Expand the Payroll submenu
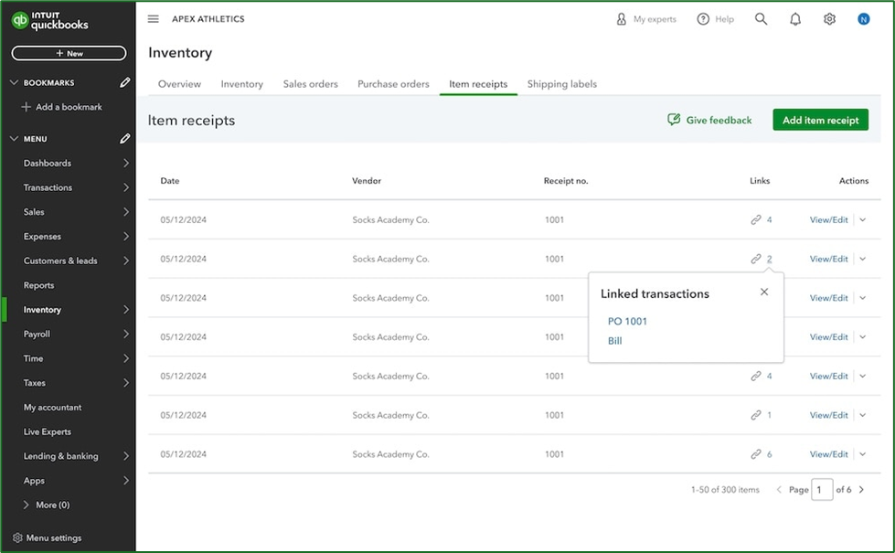 pyautogui.click(x=125, y=335)
